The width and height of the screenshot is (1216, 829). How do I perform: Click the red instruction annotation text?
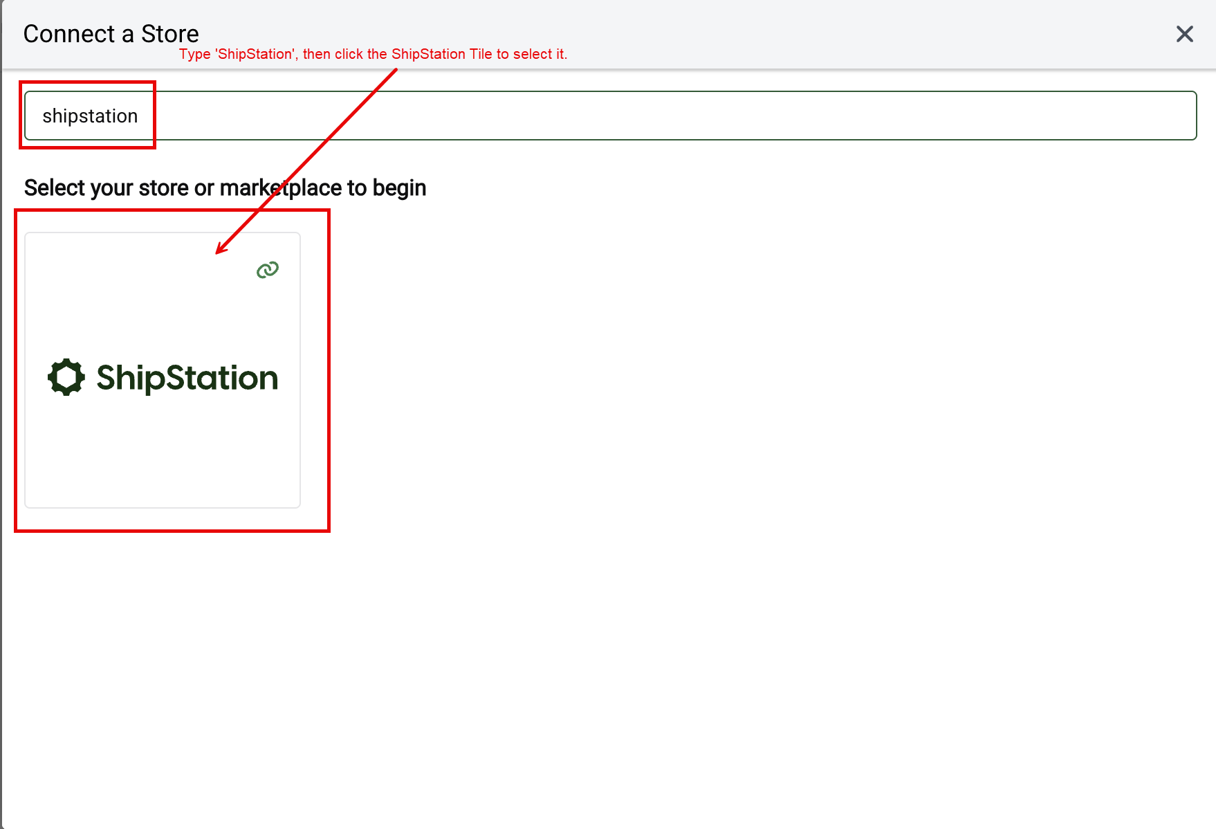pyautogui.click(x=373, y=54)
